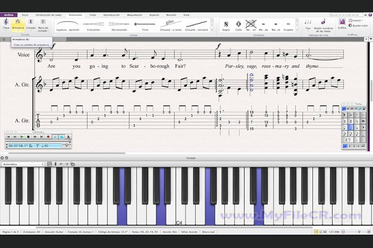Expand the Tipo notehead type dropdown
373x248 pixels.
click(x=308, y=25)
